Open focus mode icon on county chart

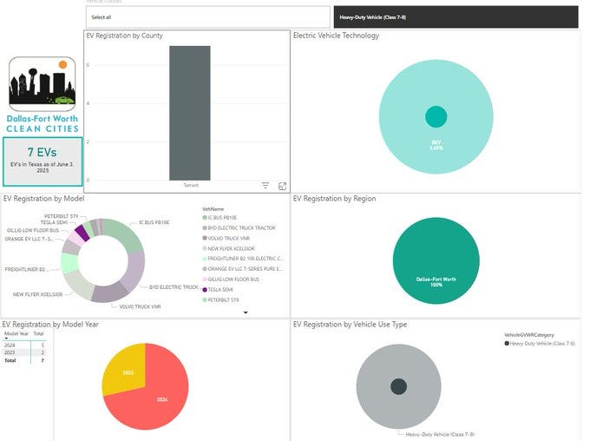tap(282, 186)
